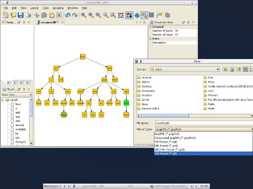Image resolution: width=253 pixels, height=189 pixels.
Task: Go up one folder level in Save dialog
Action: coord(225,69)
